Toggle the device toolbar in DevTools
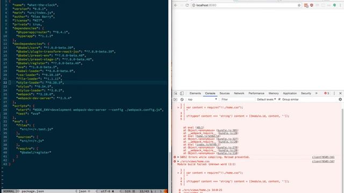 (x=182, y=93)
